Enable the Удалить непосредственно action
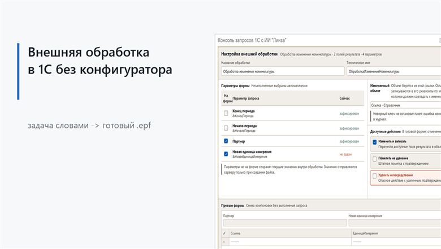Viewport: 441px width, 249px height. pyautogui.click(x=374, y=176)
